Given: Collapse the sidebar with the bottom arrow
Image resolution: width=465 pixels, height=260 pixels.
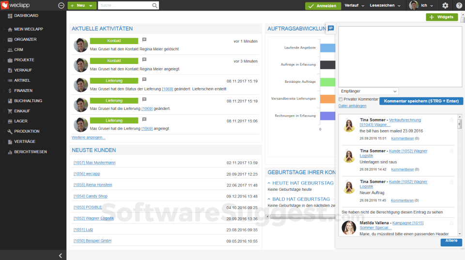Looking at the screenshot, I should [x=60, y=256].
